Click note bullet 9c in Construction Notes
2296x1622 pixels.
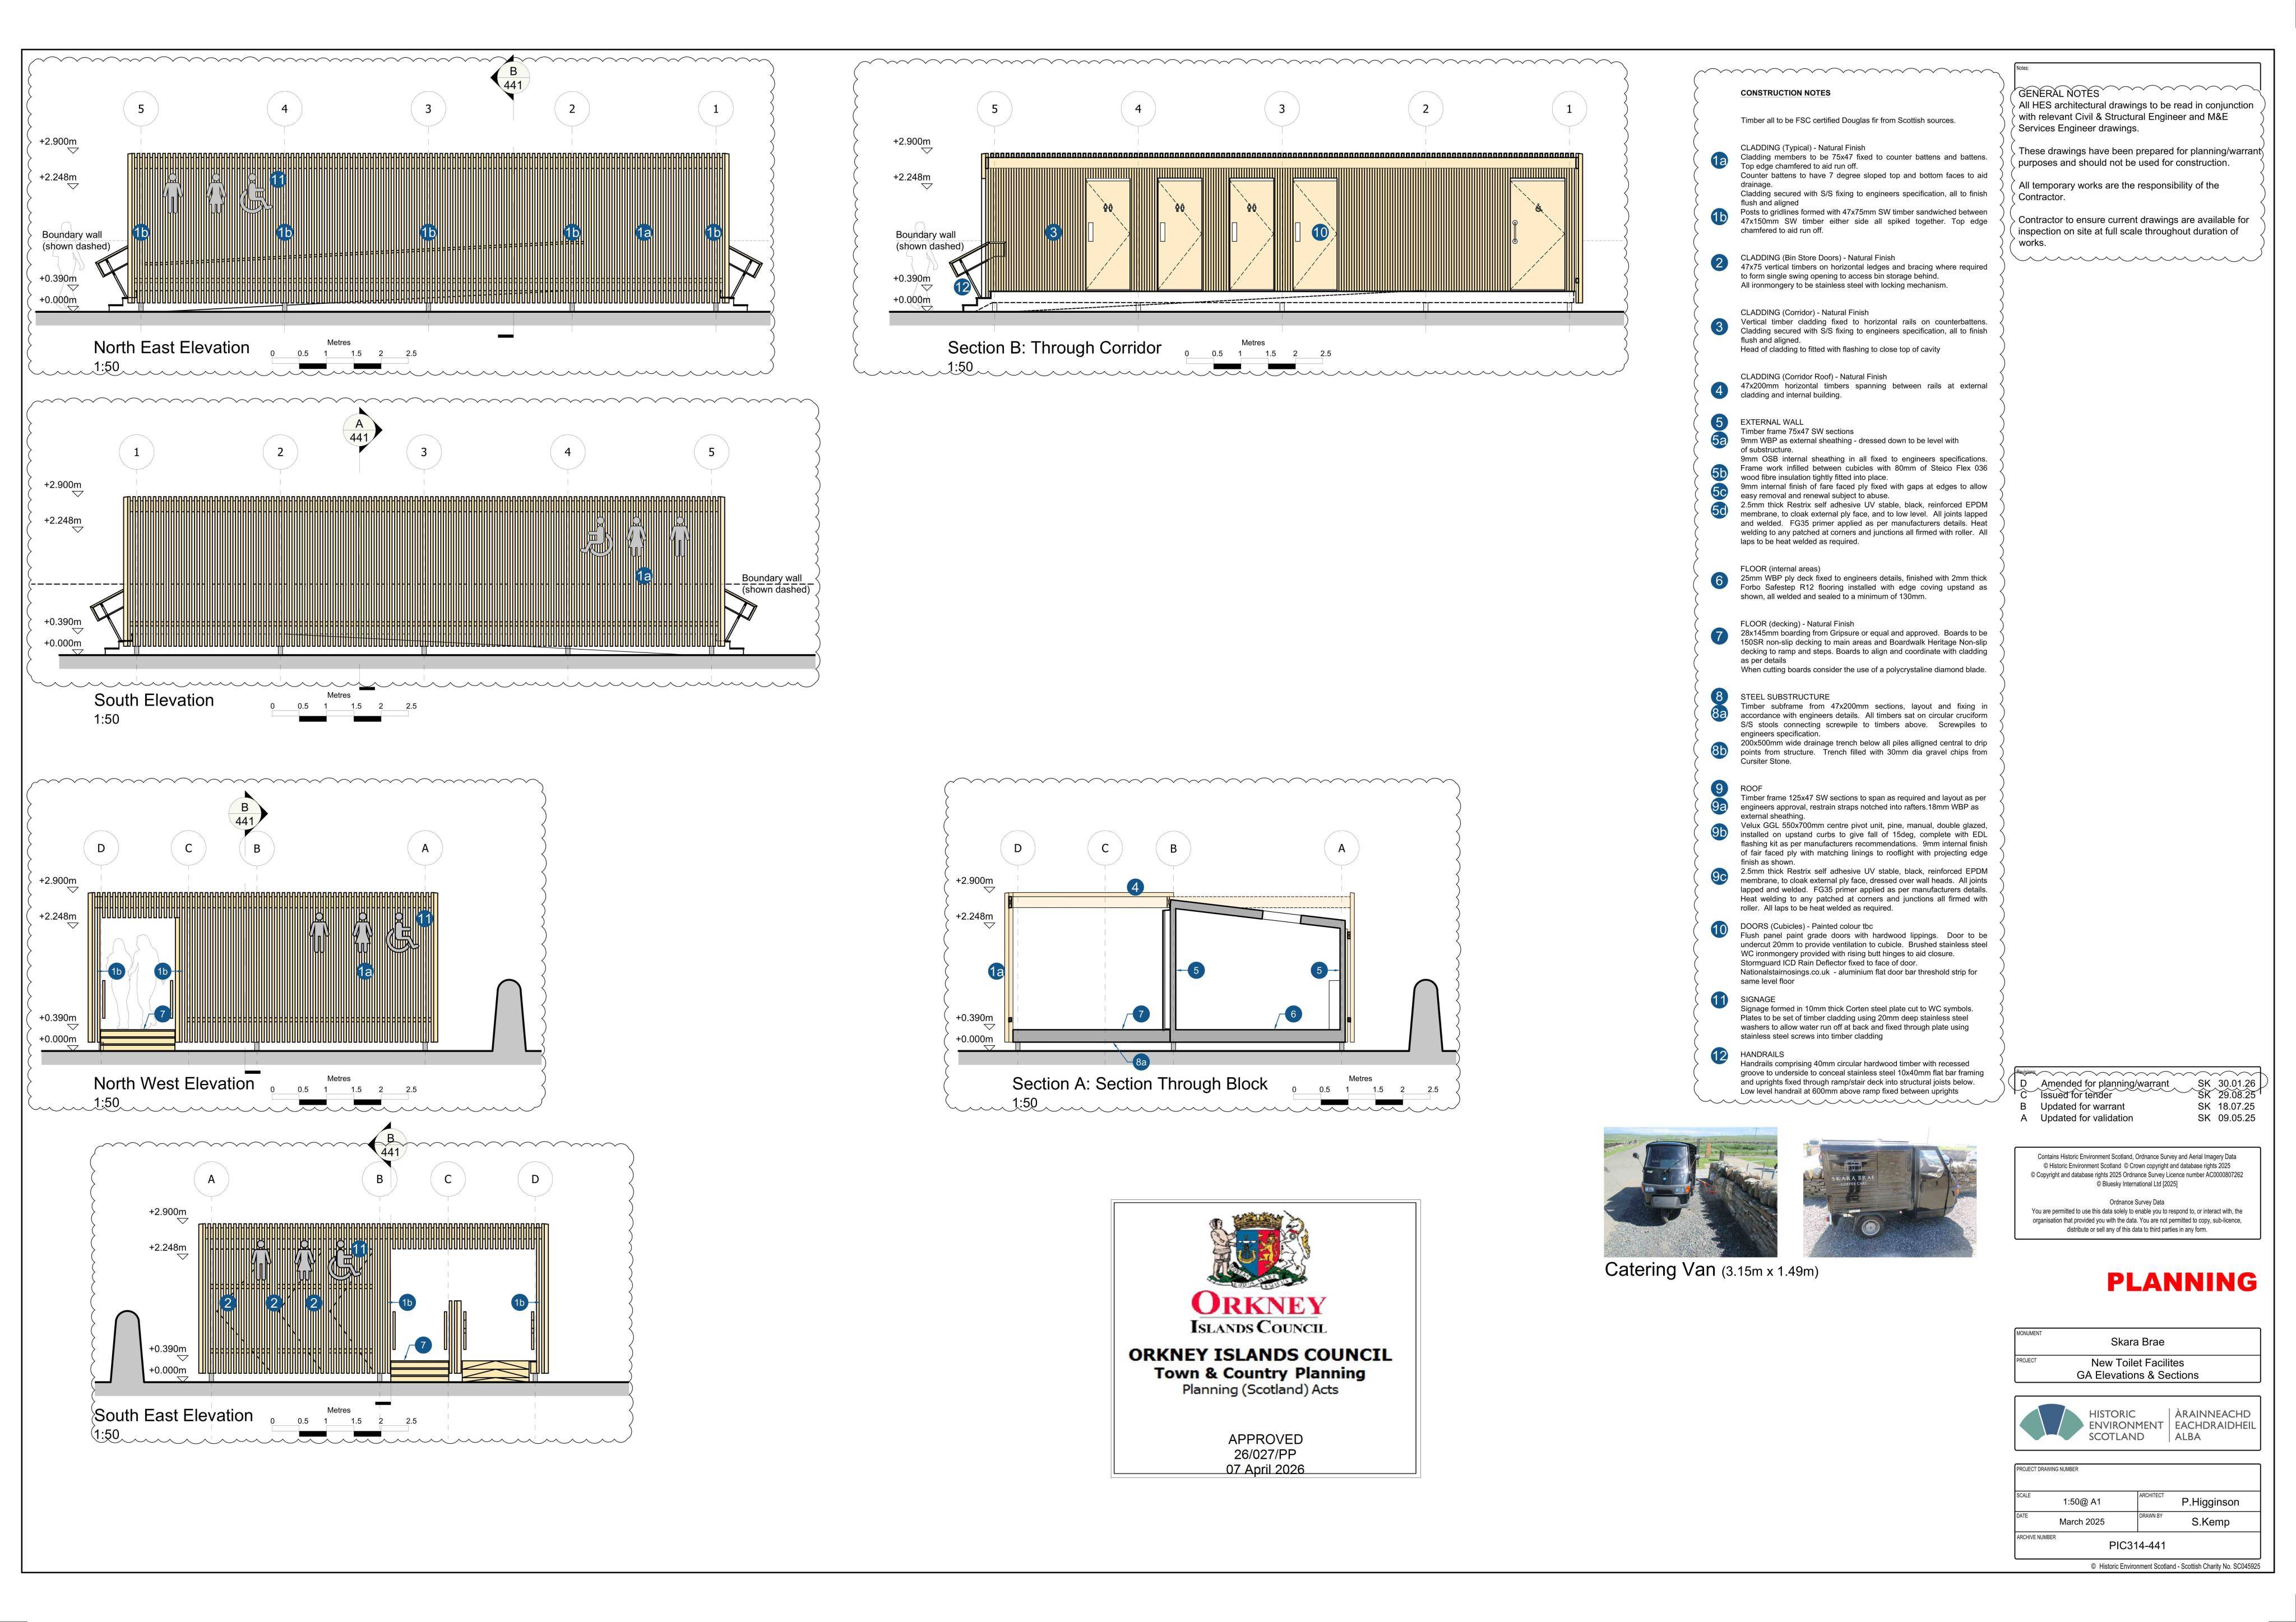(x=1719, y=876)
